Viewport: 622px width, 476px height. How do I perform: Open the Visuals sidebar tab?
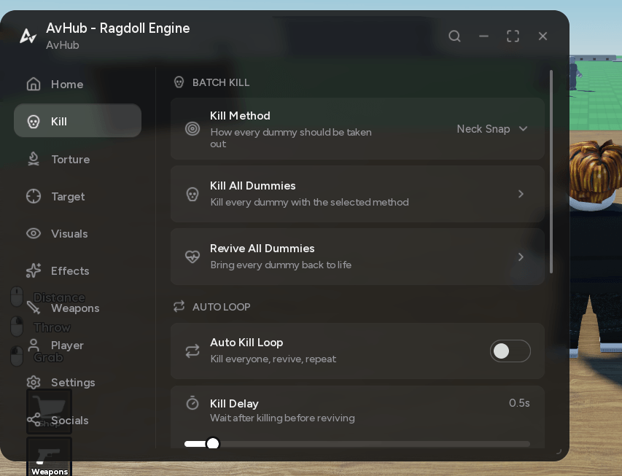tap(77, 234)
